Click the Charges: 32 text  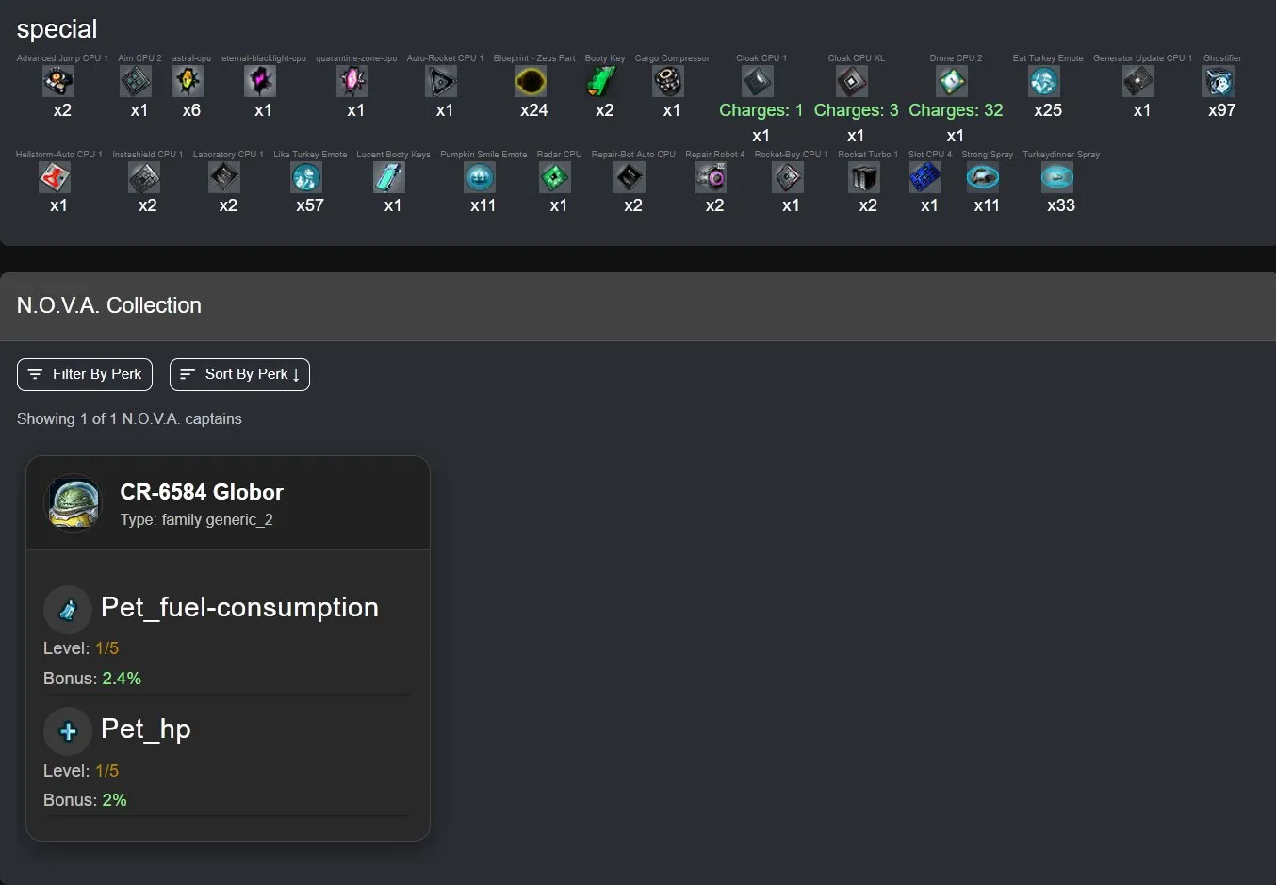tap(956, 110)
